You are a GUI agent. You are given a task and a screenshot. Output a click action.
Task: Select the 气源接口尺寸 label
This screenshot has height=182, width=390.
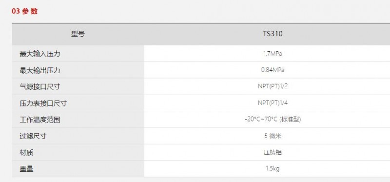(40, 87)
